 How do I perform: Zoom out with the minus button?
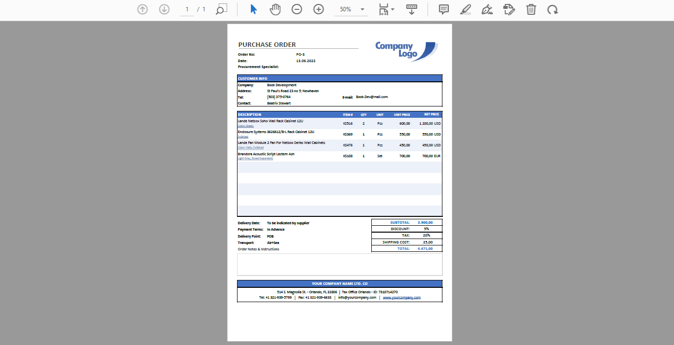[297, 9]
